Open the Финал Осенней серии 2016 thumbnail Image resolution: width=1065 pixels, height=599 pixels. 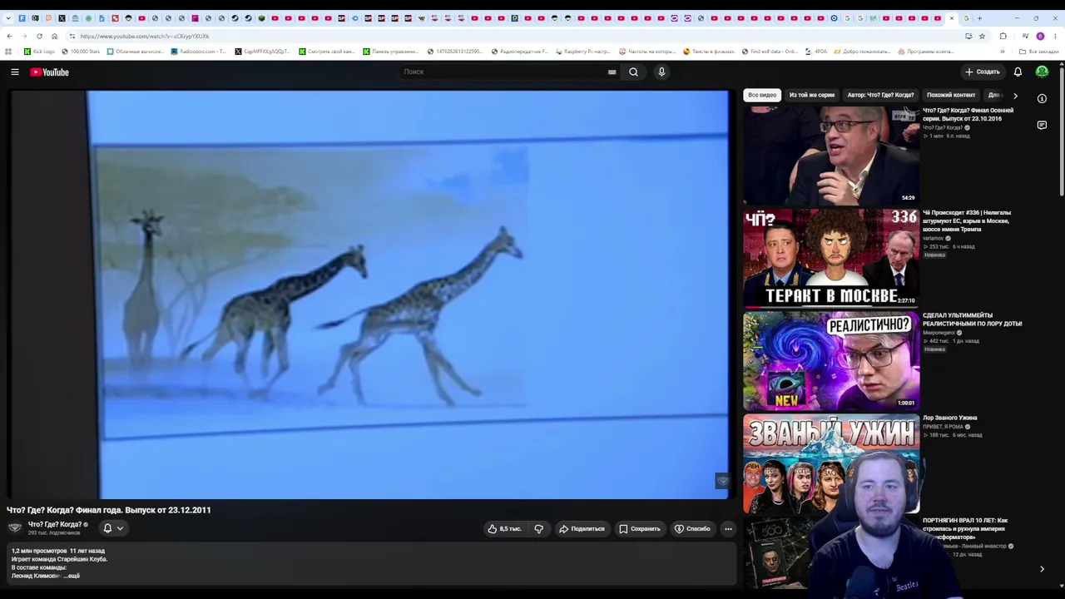[x=831, y=156]
